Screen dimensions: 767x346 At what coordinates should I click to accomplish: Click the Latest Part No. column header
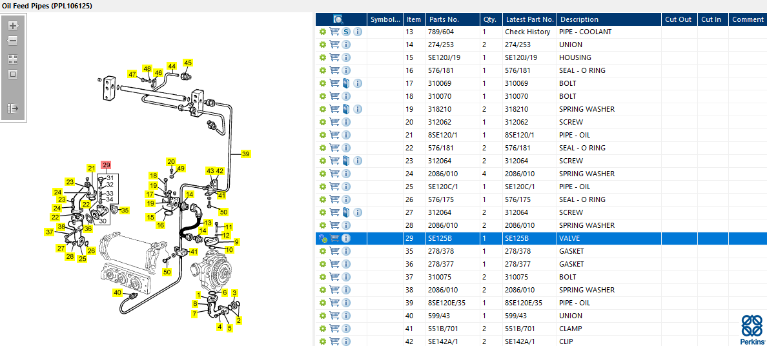point(530,19)
